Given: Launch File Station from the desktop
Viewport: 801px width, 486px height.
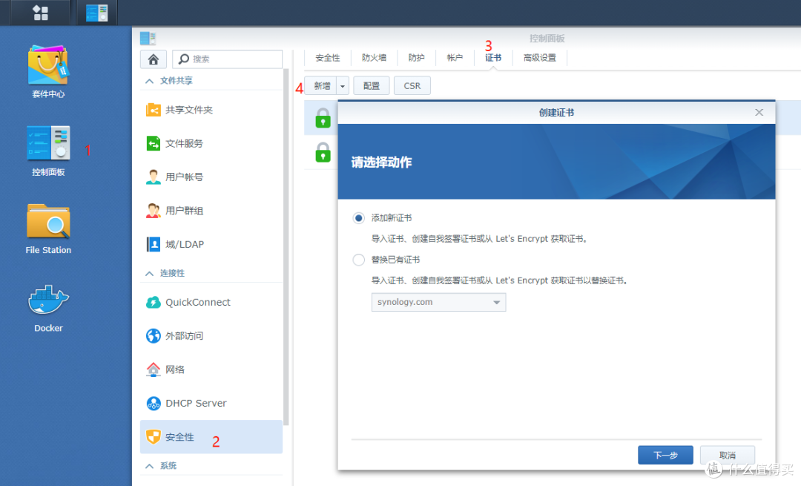Looking at the screenshot, I should tap(47, 223).
